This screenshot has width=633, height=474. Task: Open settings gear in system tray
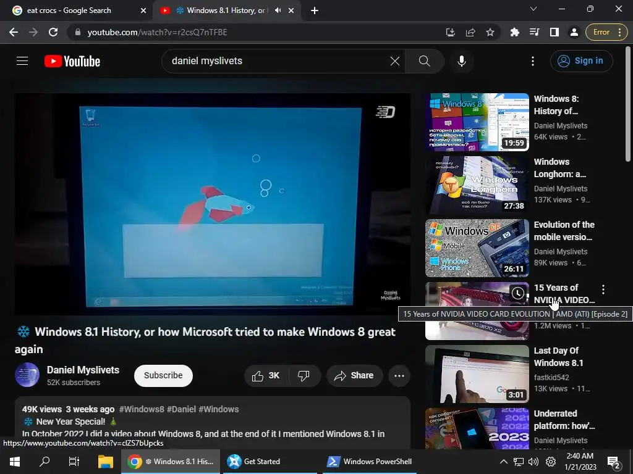pyautogui.click(x=551, y=462)
